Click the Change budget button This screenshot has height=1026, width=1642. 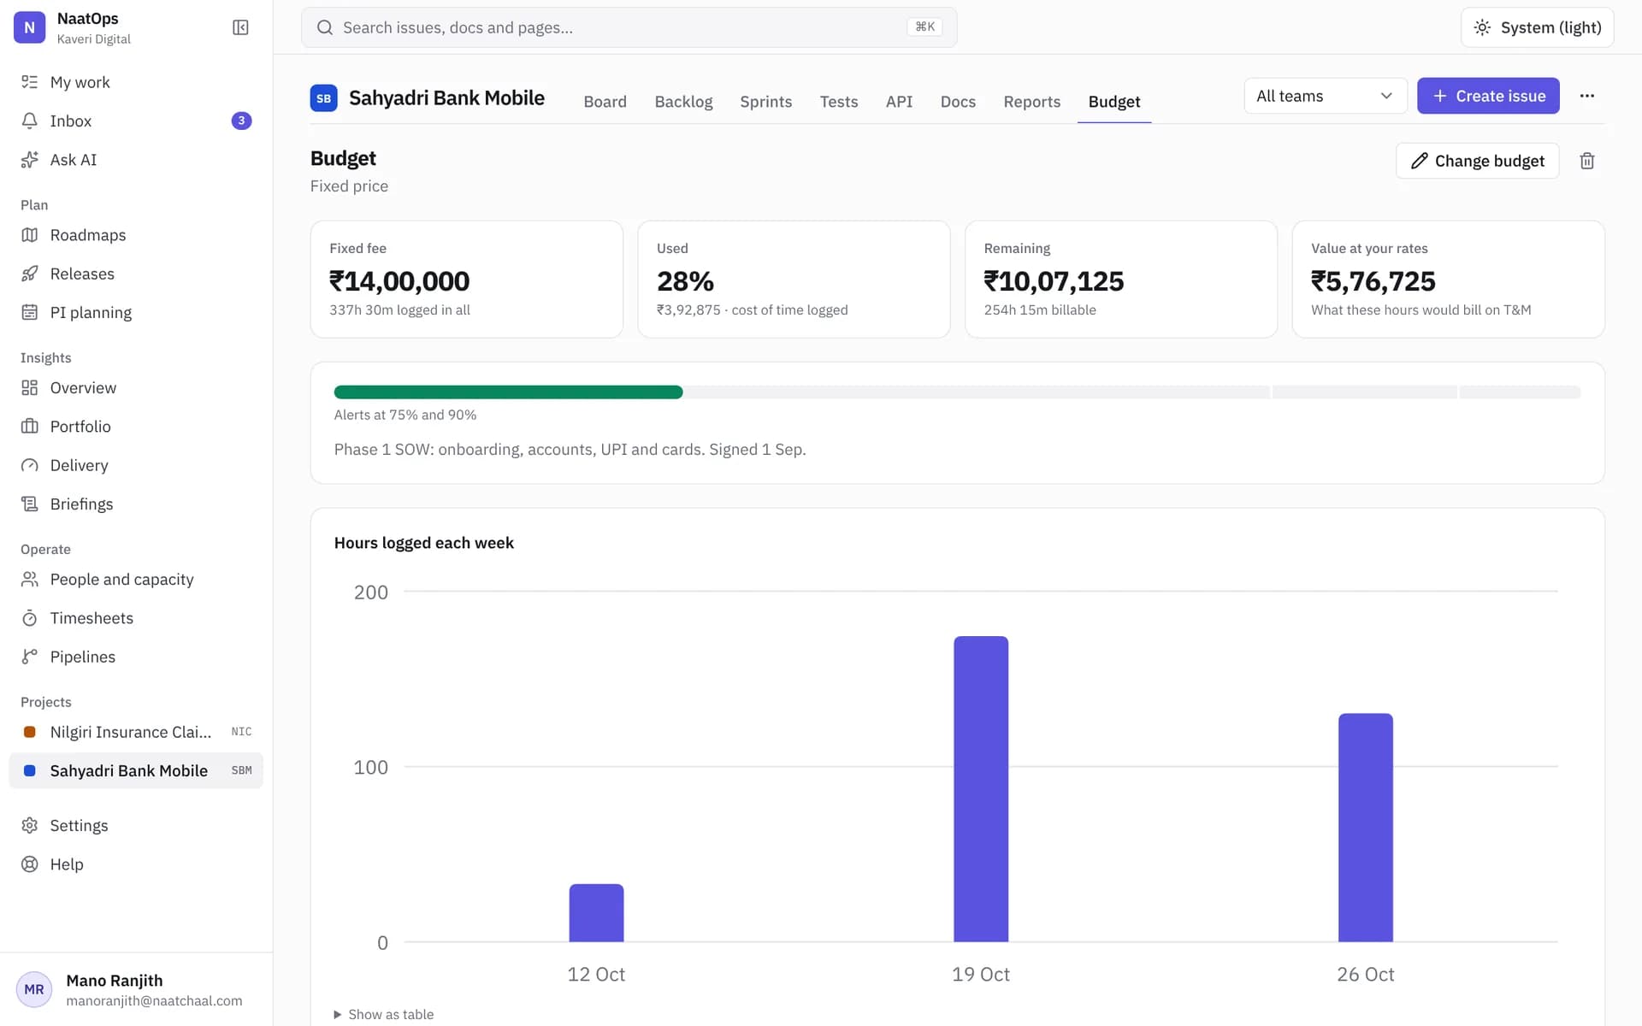pyautogui.click(x=1477, y=161)
